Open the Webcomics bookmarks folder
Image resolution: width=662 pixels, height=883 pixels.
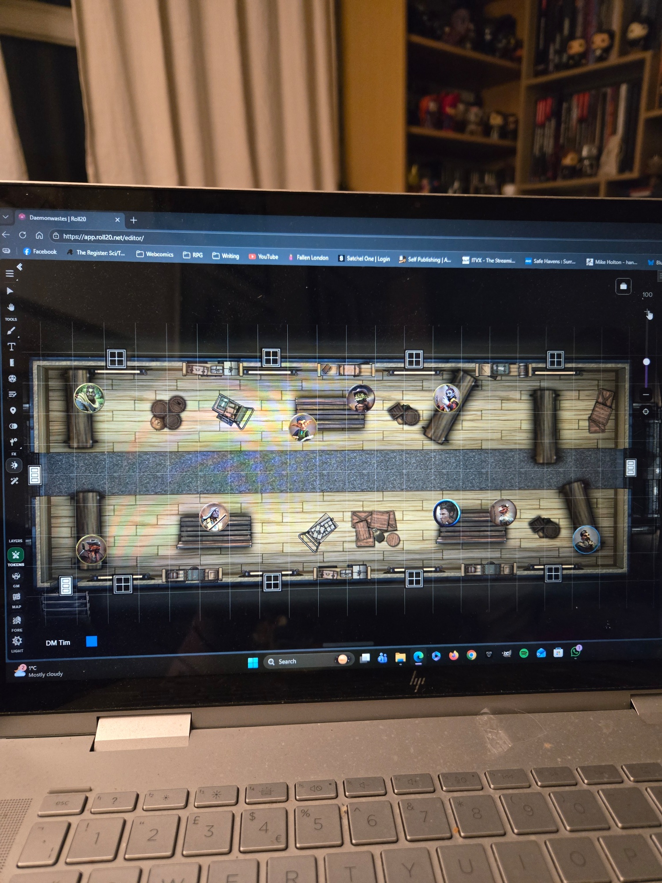coord(155,254)
